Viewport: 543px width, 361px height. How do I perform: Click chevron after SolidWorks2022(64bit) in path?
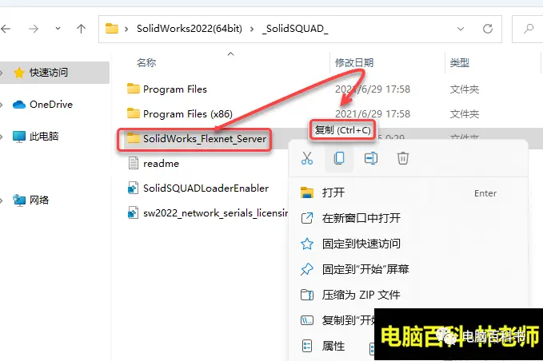pyautogui.click(x=252, y=29)
